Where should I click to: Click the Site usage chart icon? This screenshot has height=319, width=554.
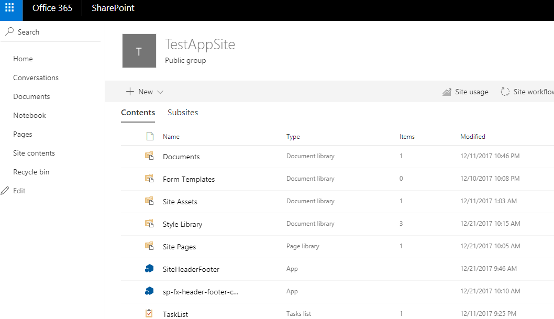447,91
